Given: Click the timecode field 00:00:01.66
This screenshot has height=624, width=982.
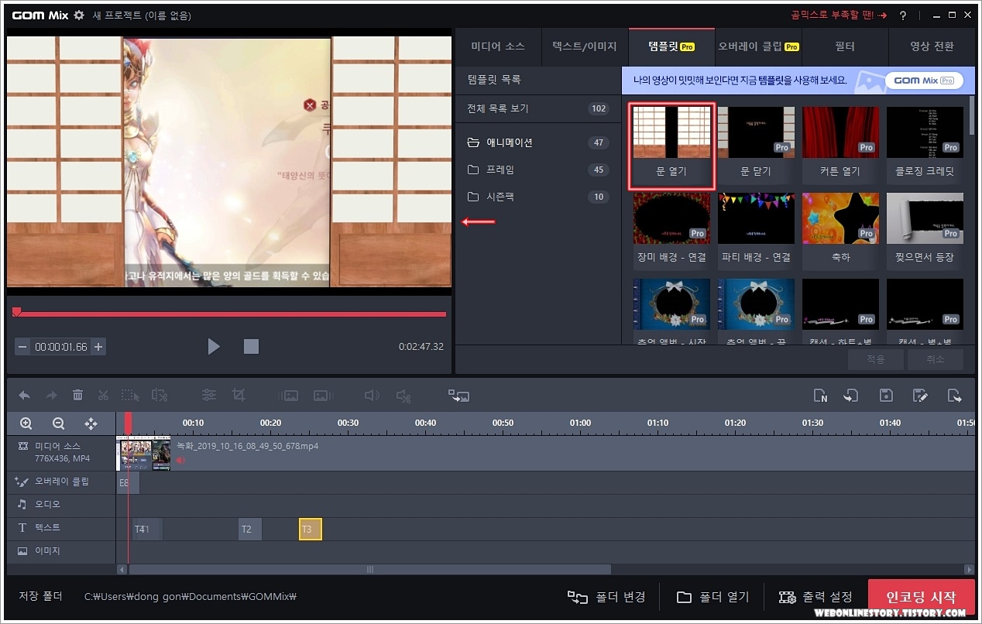Looking at the screenshot, I should click(61, 347).
